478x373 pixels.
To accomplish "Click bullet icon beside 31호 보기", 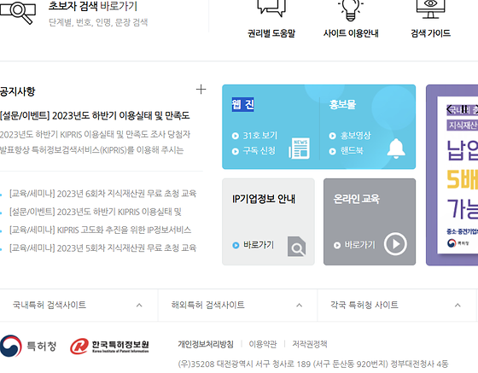I will 235,136.
